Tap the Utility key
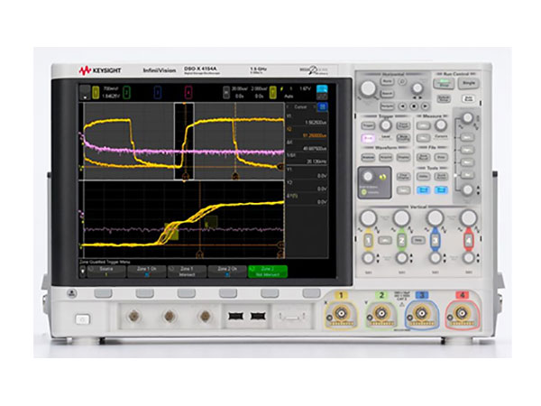The image size is (541, 406). point(423,177)
